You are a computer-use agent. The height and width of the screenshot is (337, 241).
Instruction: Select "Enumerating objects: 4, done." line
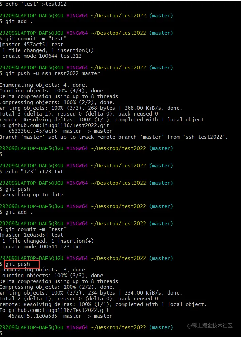[x=43, y=85]
